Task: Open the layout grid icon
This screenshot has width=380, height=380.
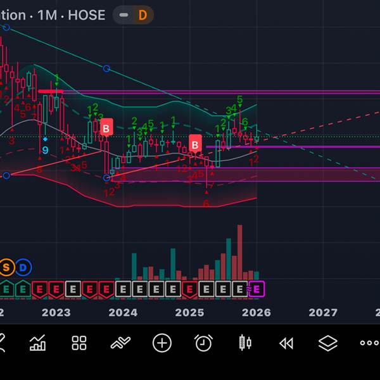Action: [x=79, y=343]
